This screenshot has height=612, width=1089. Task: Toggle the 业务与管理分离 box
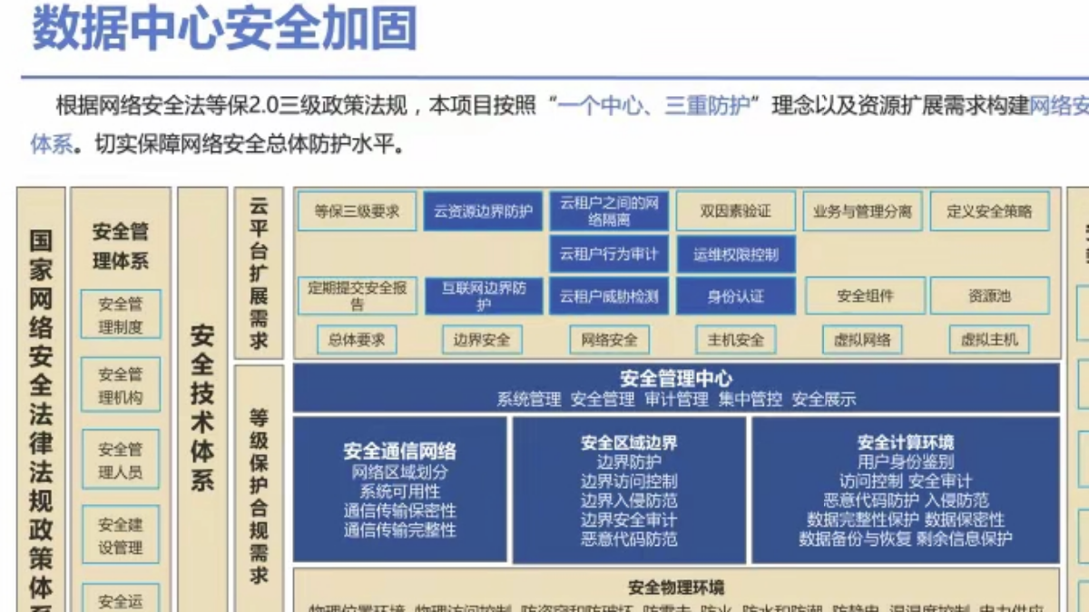tap(863, 212)
